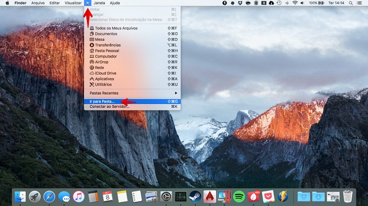Choose Utilitários in the Ir menu
Image resolution: width=368 pixels, height=206 pixels.
coord(132,84)
